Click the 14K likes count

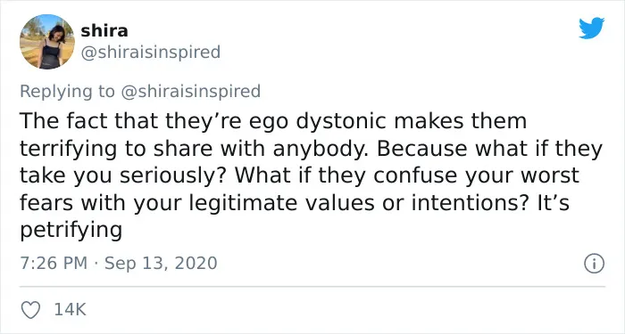70,309
